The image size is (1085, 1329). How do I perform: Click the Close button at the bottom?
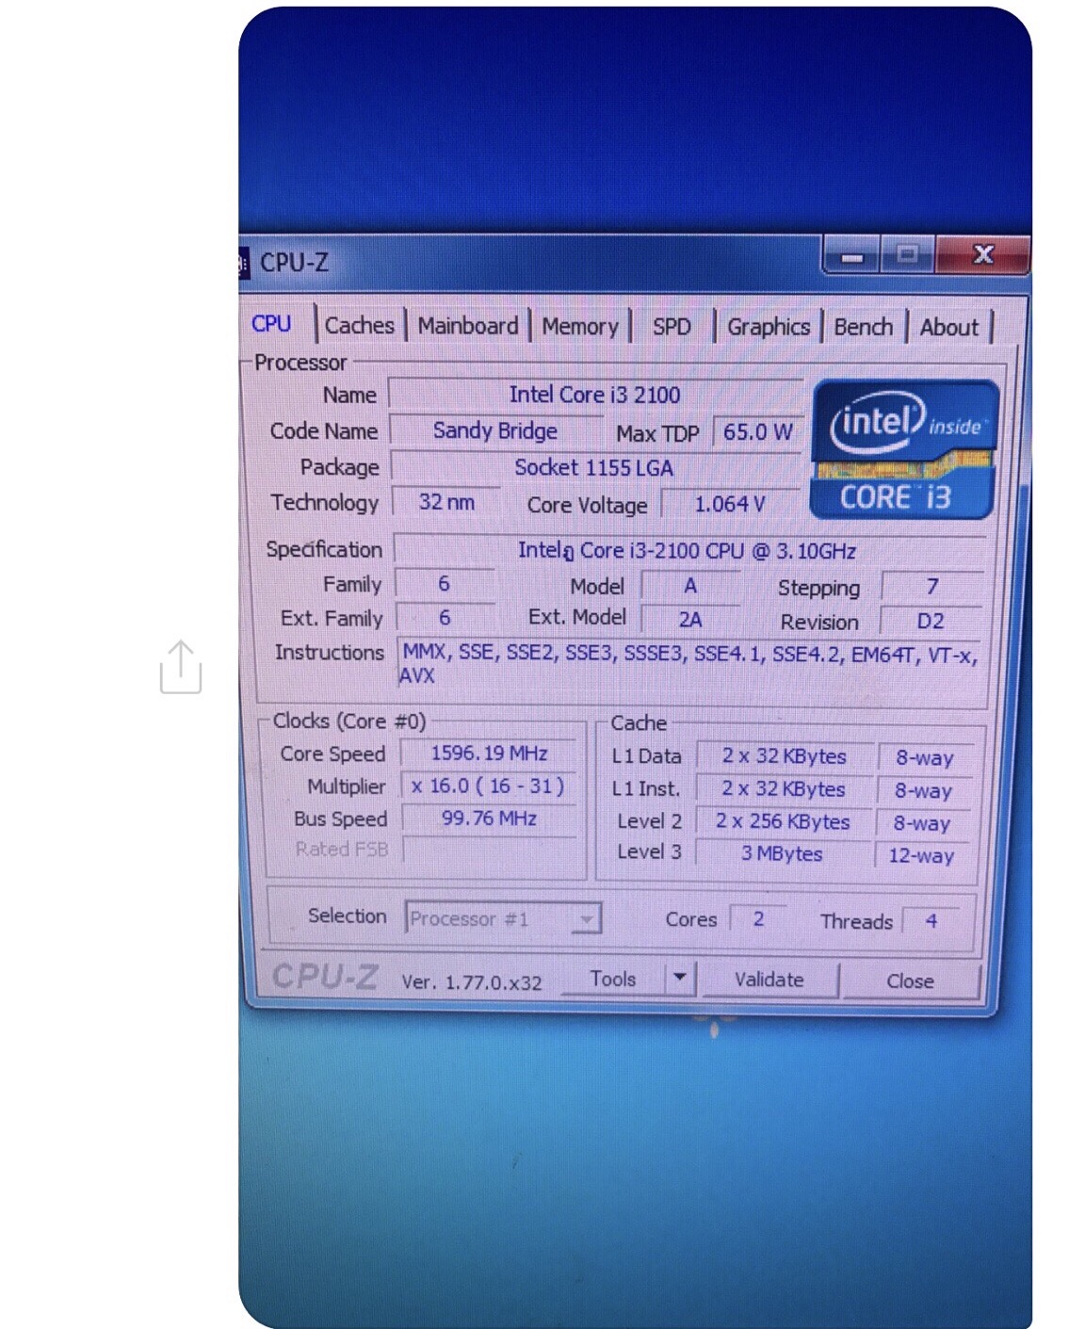click(910, 981)
